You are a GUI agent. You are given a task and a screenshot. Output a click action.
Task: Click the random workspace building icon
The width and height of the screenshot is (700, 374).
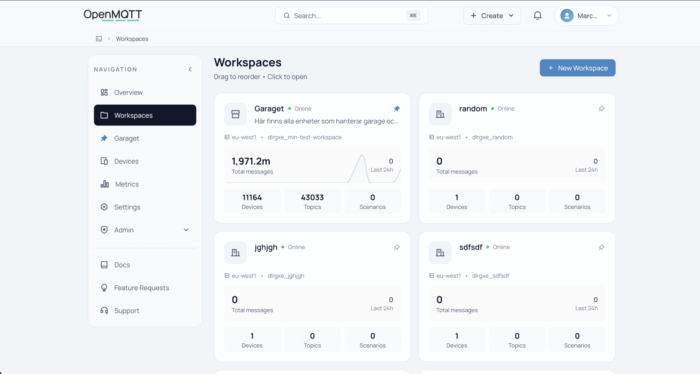click(440, 114)
